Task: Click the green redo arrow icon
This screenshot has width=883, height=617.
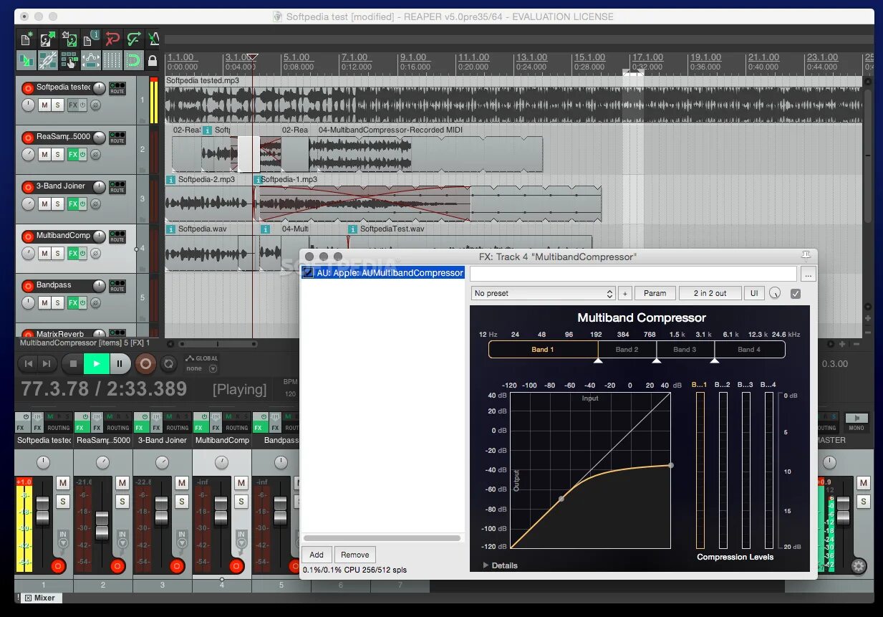Action: click(134, 39)
